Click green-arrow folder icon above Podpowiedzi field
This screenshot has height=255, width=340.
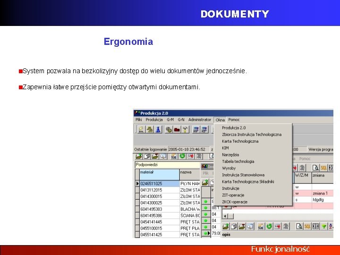(139, 156)
